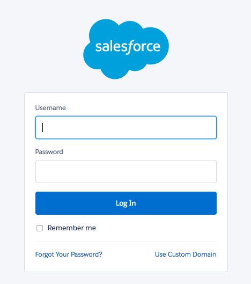Viewport: 251px width, 284px height.
Task: Enable the Remember me option box
Action: pyautogui.click(x=40, y=228)
